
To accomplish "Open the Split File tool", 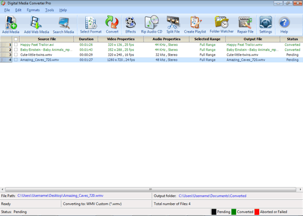I will (x=173, y=25).
